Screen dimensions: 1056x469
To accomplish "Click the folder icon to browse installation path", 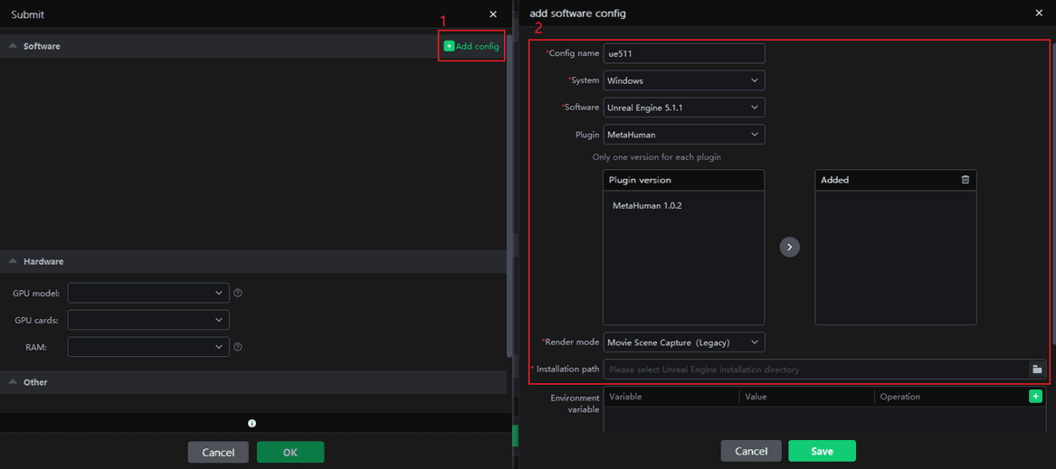I will (1037, 370).
